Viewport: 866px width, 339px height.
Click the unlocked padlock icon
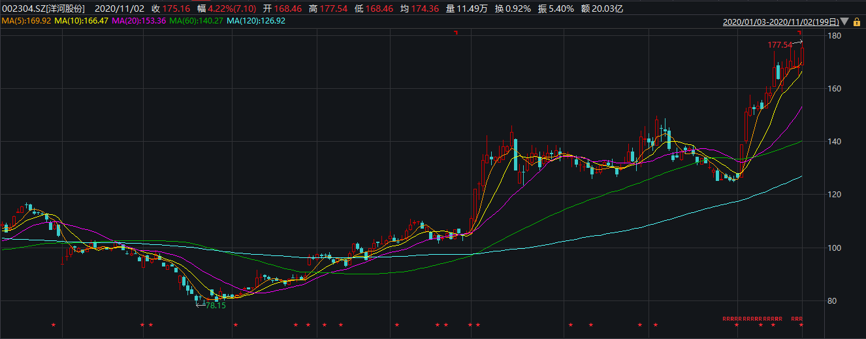coord(856,22)
